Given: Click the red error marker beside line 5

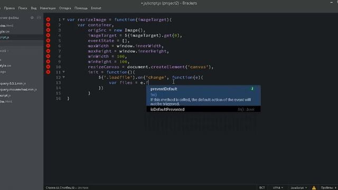Looking at the screenshot, I should pos(48,41).
